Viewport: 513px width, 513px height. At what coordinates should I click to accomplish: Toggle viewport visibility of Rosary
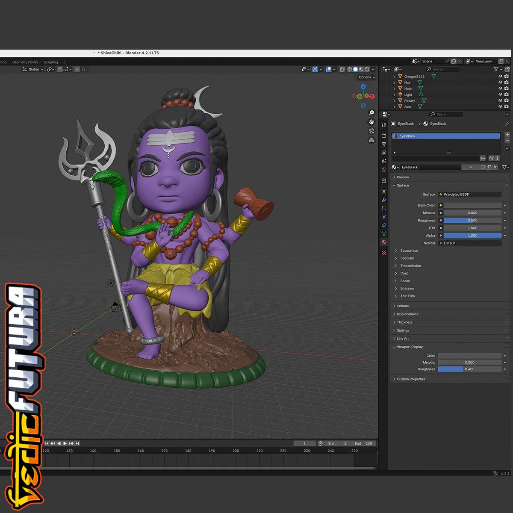(x=500, y=100)
